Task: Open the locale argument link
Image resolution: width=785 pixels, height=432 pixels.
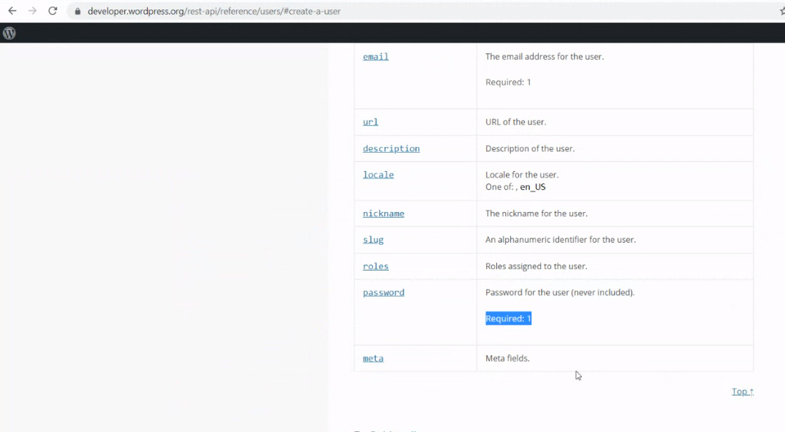Action: (378, 175)
